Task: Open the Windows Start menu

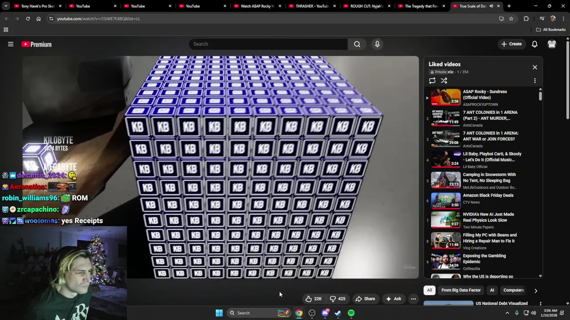Action: (x=219, y=313)
